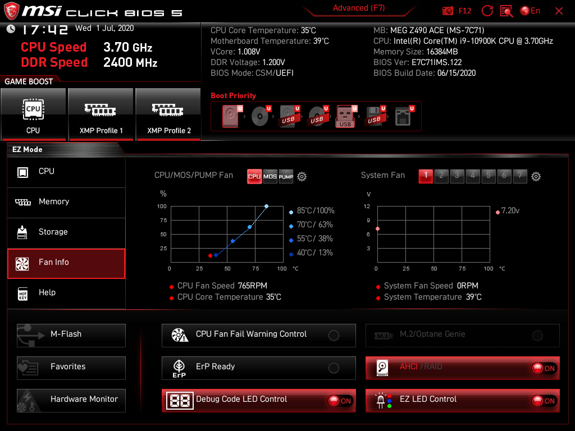Switch to Advanced (F7) mode
This screenshot has width=575, height=431.
359,8
